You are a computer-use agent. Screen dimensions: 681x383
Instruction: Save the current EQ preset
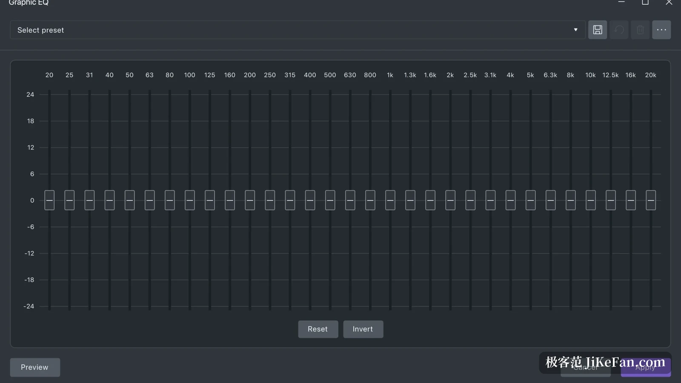click(598, 30)
